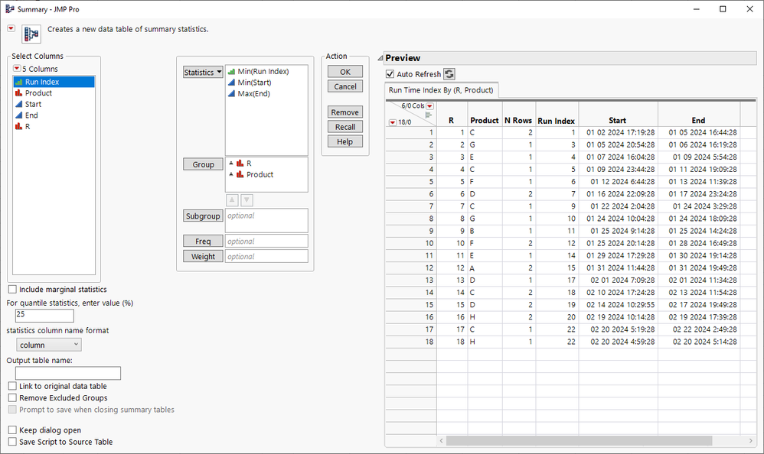Open the 5 Columns red triangle menu
The image size is (764, 454).
[17, 69]
